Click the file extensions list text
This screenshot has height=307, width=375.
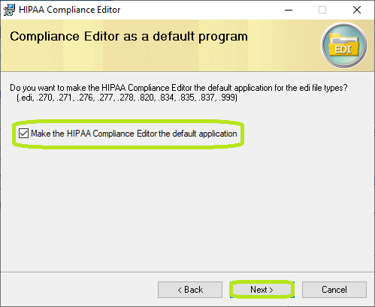coord(127,98)
